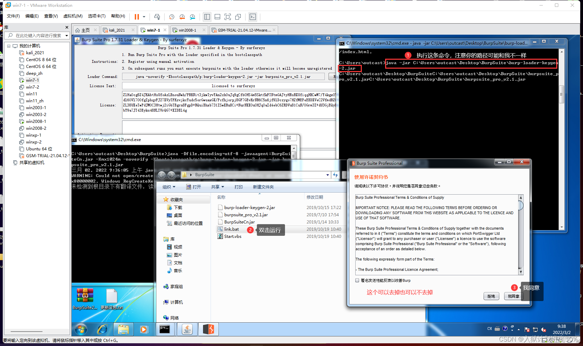Send Ctrl+Alt+Del to the virtual machine

pyautogui.click(x=157, y=17)
